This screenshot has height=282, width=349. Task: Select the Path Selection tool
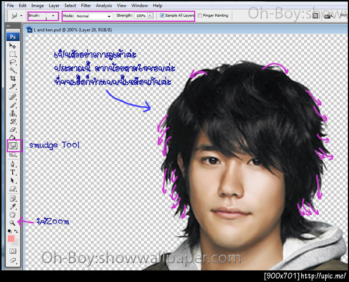pyautogui.click(x=12, y=180)
